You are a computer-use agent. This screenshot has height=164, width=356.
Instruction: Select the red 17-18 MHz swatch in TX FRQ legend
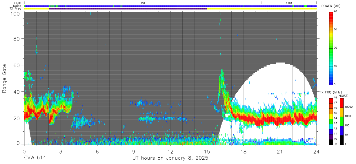click(331, 101)
